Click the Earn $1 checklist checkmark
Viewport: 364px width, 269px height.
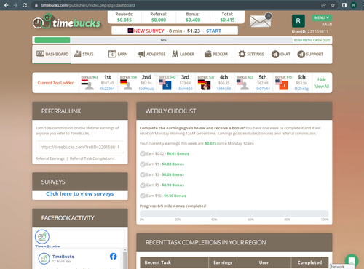click(x=143, y=164)
